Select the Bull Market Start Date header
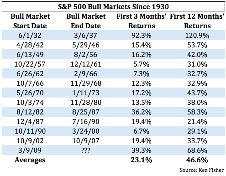Image resolution: width=226 pixels, height=176 pixels. click(30, 21)
